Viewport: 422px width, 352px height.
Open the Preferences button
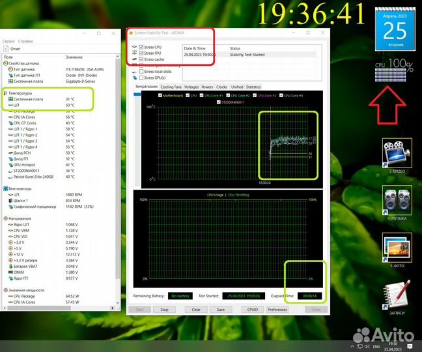(x=277, y=310)
